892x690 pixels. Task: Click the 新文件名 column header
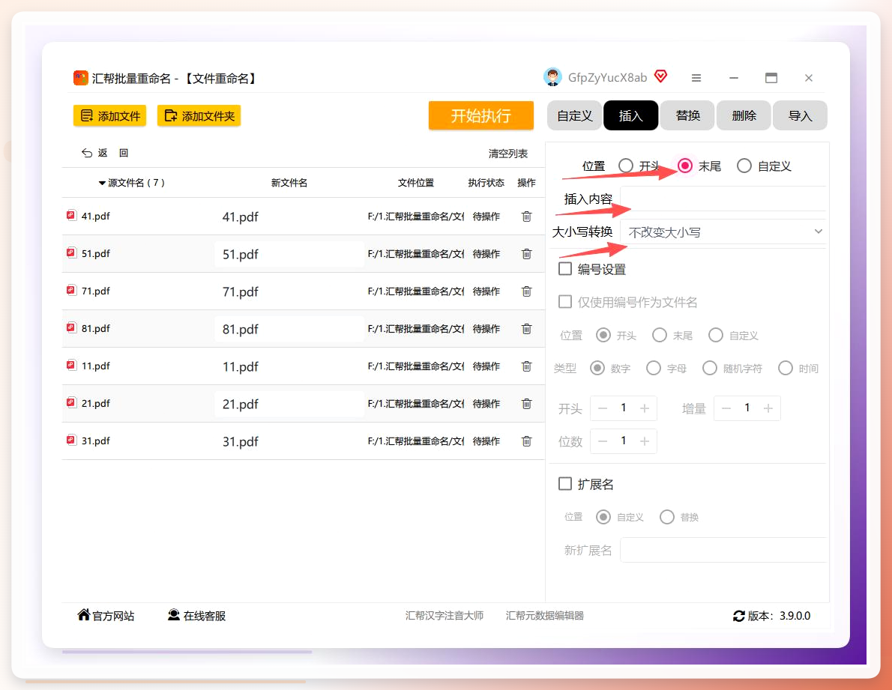[289, 183]
